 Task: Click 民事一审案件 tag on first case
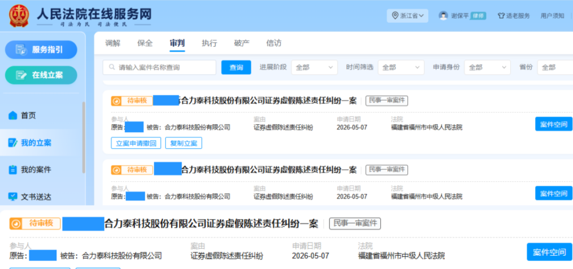pyautogui.click(x=387, y=101)
